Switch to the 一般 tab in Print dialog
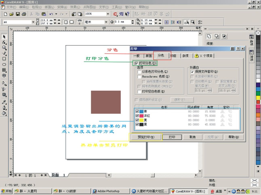This screenshot has width=261, height=195. click(x=137, y=56)
